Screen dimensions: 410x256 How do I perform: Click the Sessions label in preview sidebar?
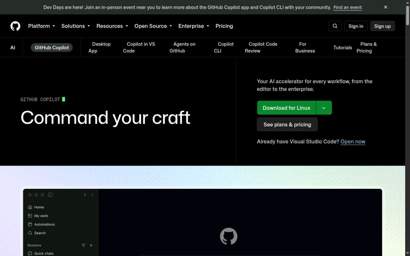pos(34,245)
